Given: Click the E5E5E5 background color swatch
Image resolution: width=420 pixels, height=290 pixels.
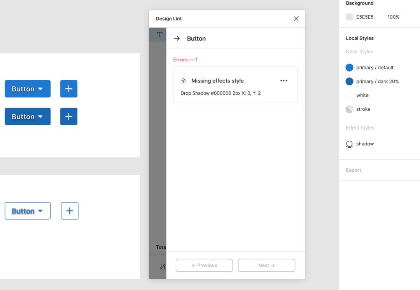Looking at the screenshot, I should coord(349,17).
